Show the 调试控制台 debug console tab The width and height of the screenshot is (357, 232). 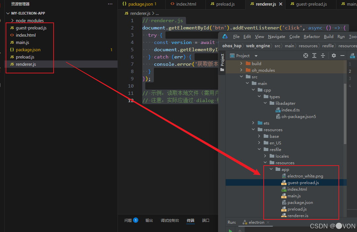click(x=170, y=220)
